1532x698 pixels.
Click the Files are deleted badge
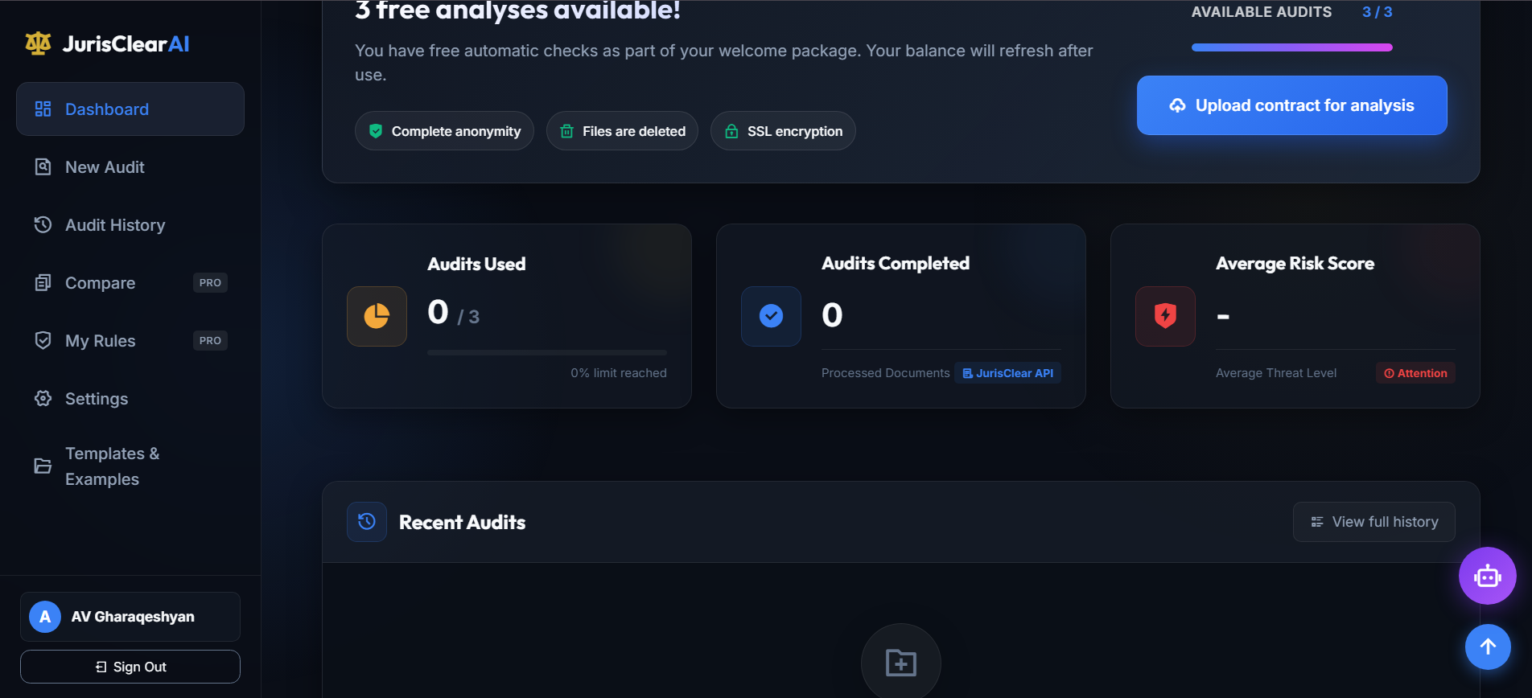(x=622, y=131)
